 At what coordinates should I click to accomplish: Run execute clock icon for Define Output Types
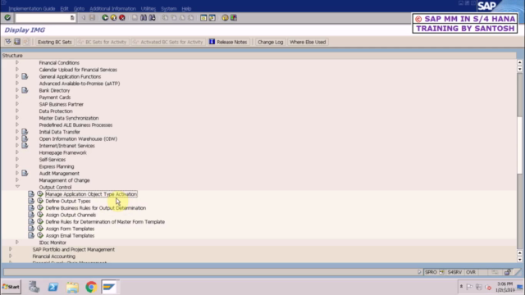pos(40,201)
